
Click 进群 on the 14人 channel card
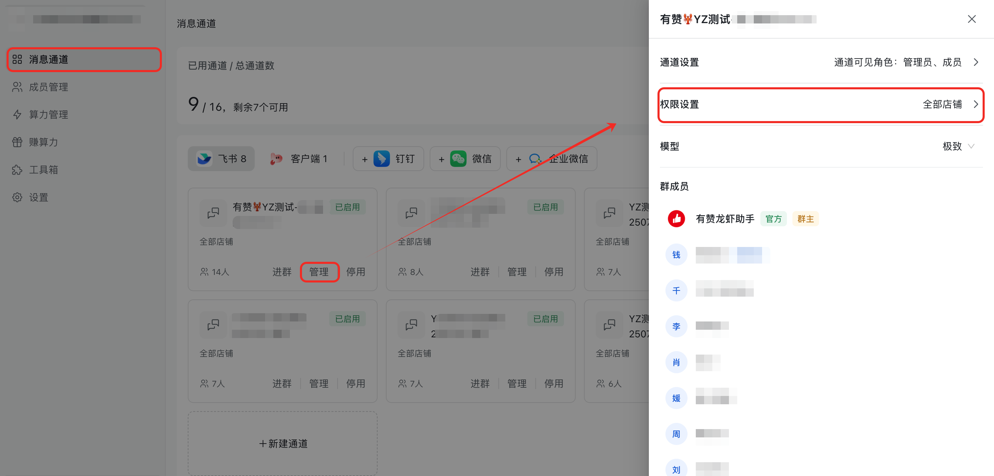click(x=282, y=272)
